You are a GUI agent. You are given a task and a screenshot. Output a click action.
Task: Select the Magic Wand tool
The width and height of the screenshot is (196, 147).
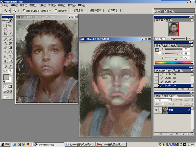point(10,30)
